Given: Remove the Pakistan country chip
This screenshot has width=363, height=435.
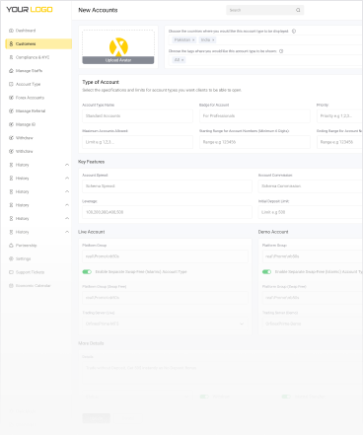Looking at the screenshot, I should click(193, 39).
